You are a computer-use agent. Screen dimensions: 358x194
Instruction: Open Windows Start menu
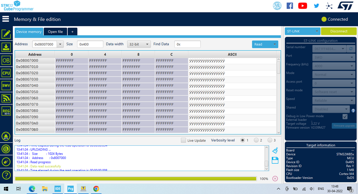[6, 189]
